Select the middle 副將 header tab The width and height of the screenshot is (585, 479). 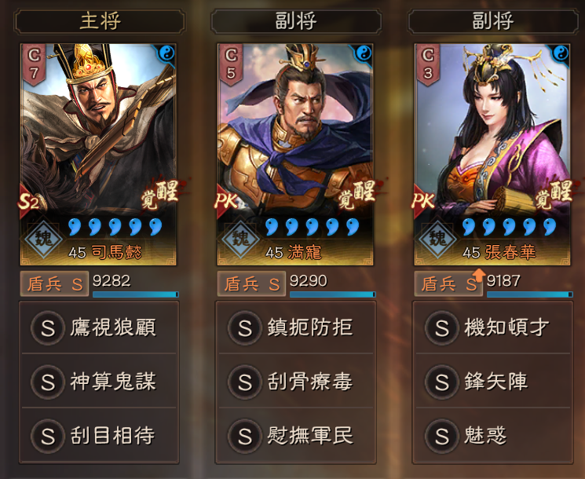click(296, 21)
